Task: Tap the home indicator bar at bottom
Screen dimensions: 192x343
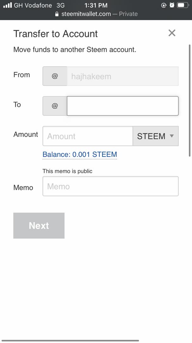Action: point(70,340)
